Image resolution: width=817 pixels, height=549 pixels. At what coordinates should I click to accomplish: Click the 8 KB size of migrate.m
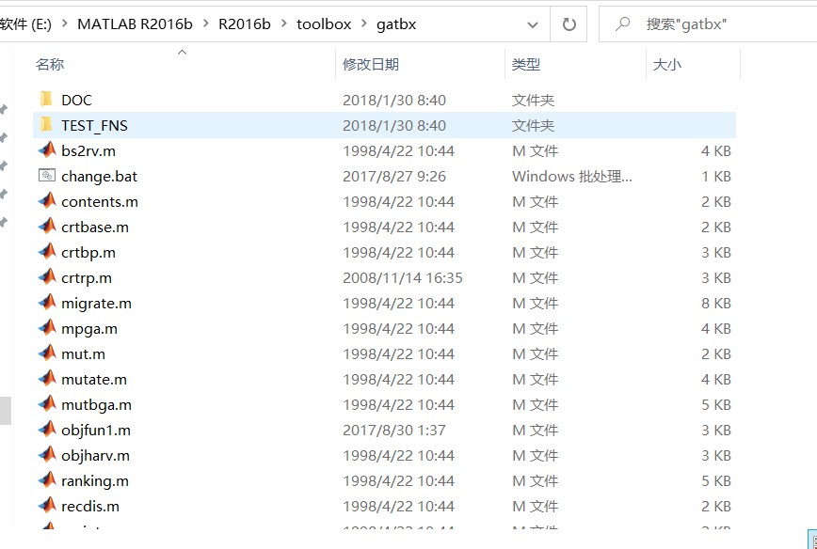point(716,304)
